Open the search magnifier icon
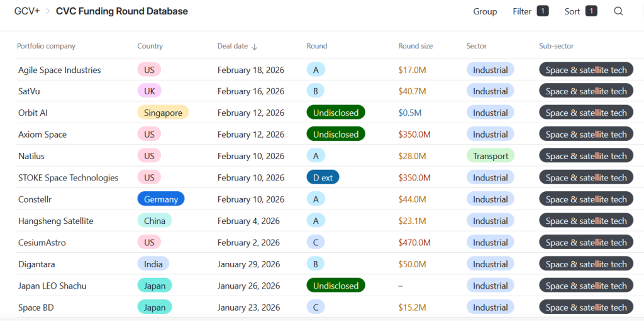This screenshot has height=322, width=644. 618,11
